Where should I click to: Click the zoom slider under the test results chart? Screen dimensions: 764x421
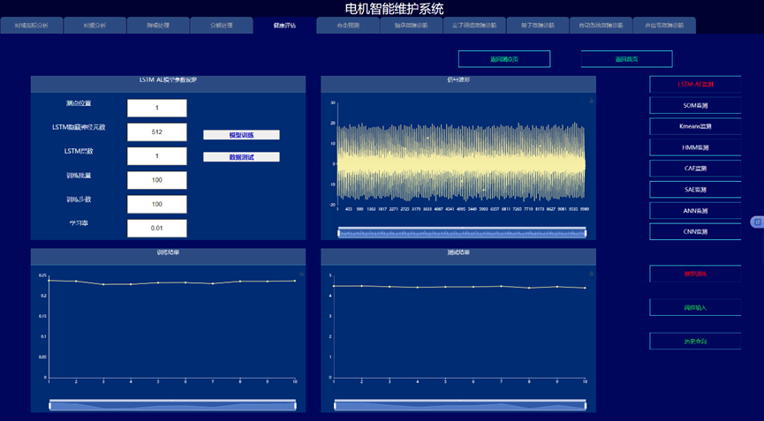click(462, 405)
